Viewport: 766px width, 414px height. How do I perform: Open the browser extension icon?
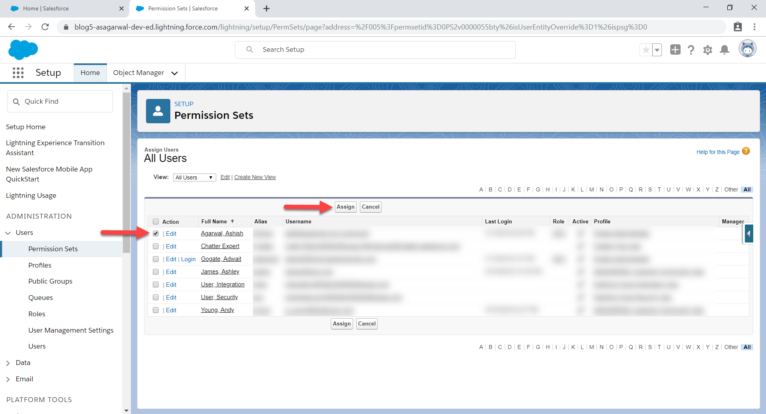(738, 27)
